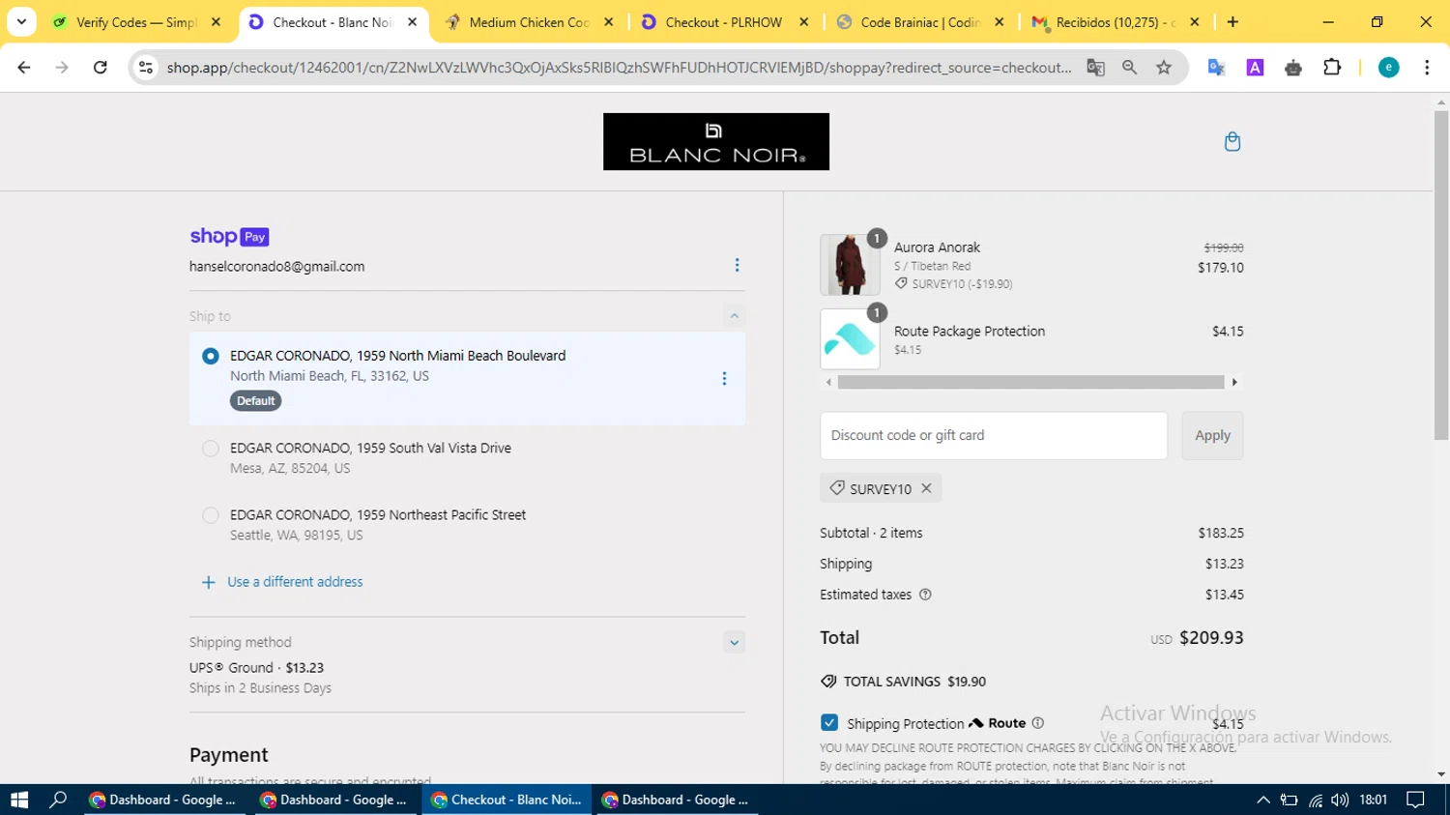Switch to Medium Chicken tab

[x=530, y=22]
